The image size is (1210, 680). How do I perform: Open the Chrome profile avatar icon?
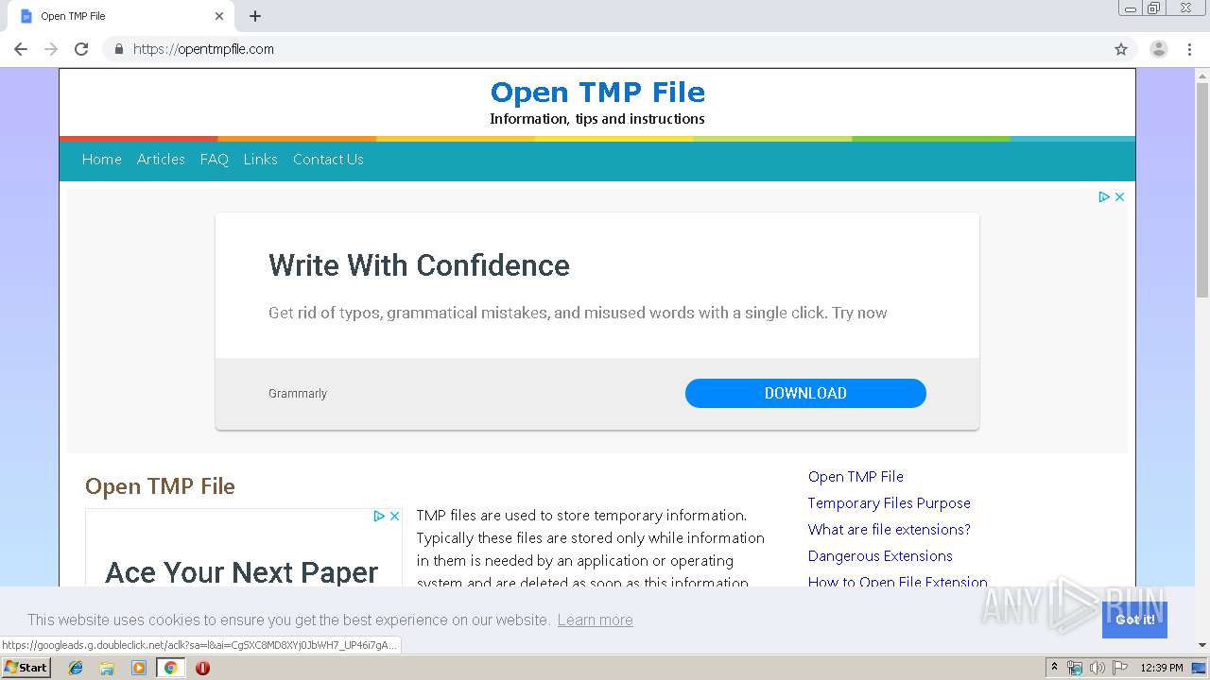1158,49
